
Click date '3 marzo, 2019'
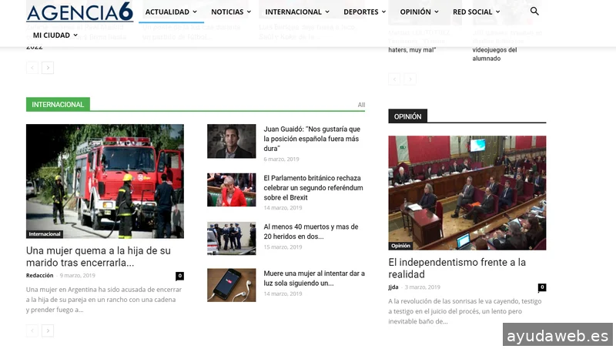click(x=422, y=287)
